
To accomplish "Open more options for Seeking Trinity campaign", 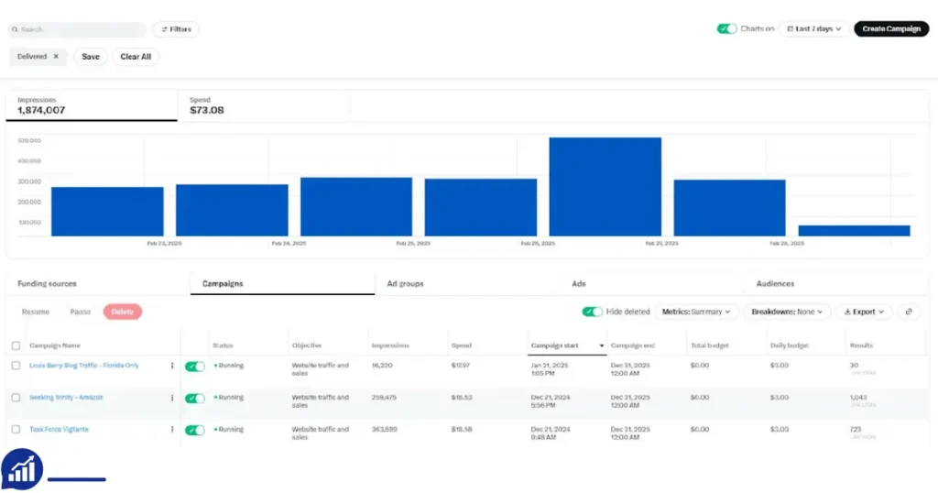I will [x=172, y=398].
